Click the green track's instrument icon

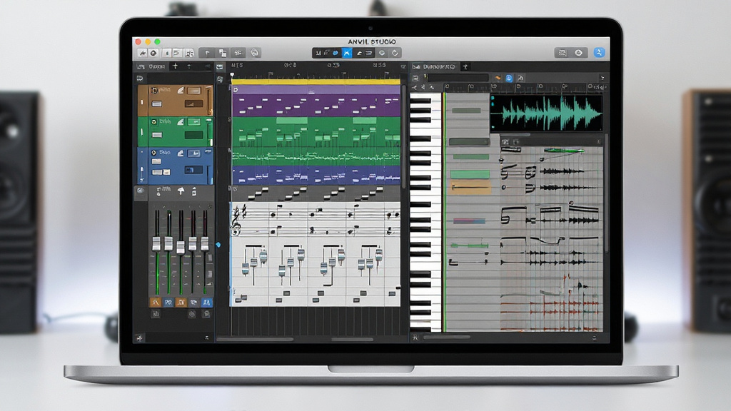(x=153, y=121)
